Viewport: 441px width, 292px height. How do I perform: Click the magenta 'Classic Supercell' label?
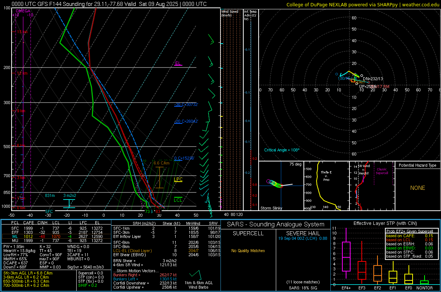[x=382, y=171]
